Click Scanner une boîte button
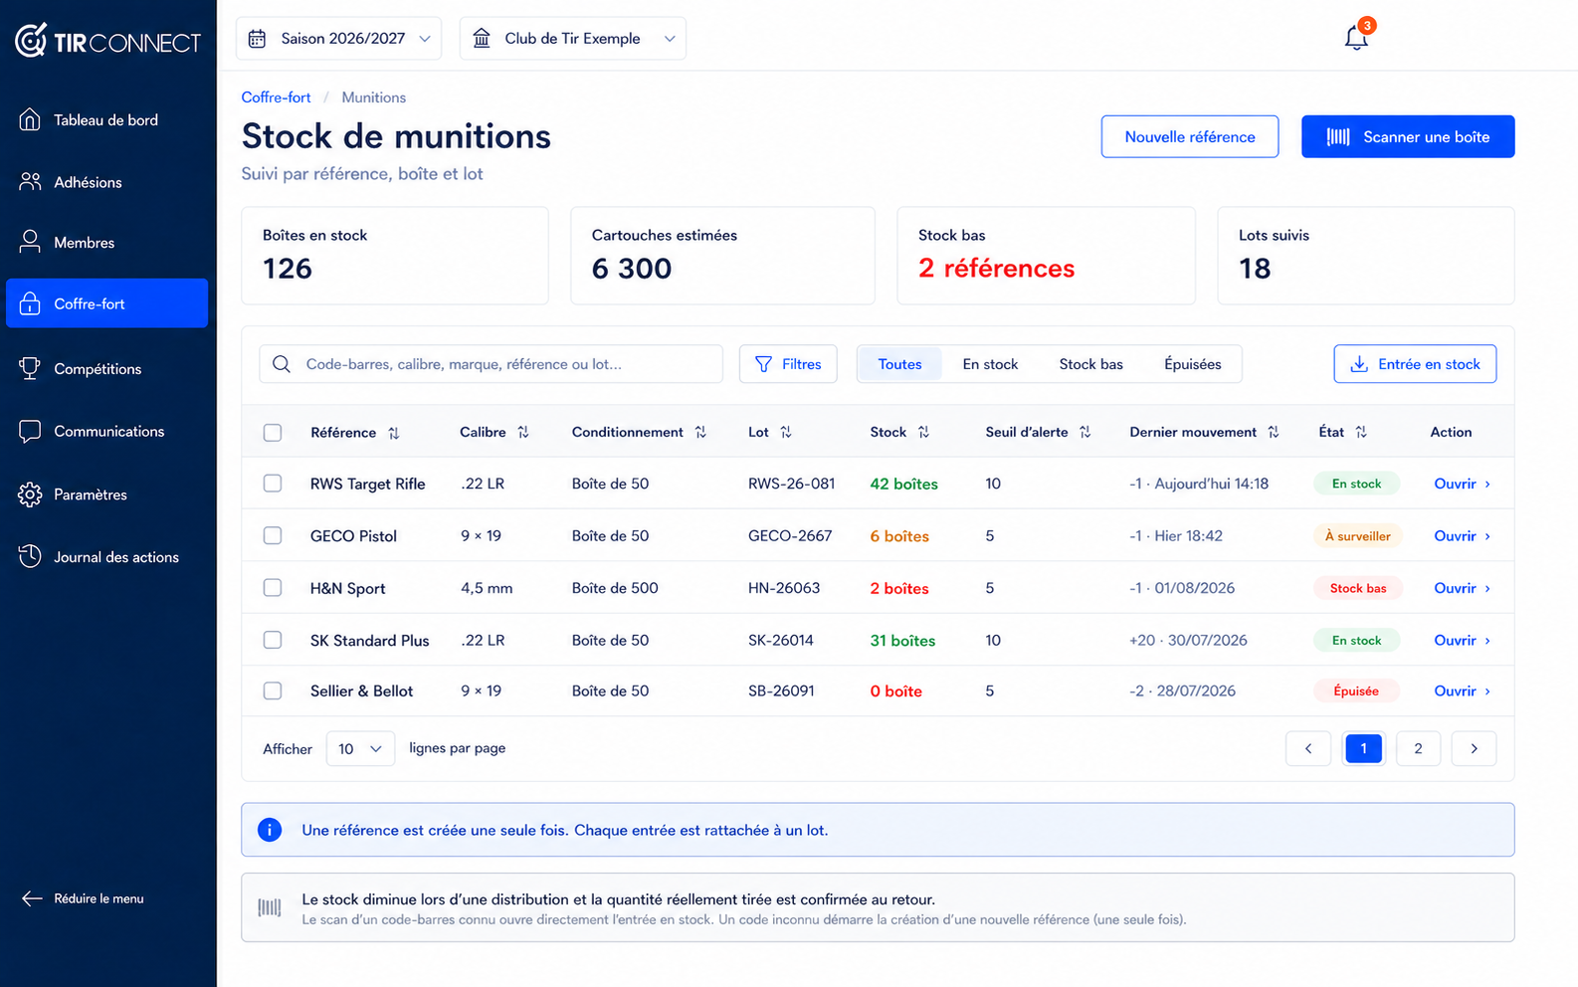1578x987 pixels. pos(1408,136)
